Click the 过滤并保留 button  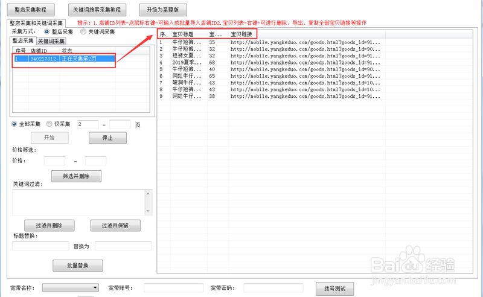pos(115,226)
